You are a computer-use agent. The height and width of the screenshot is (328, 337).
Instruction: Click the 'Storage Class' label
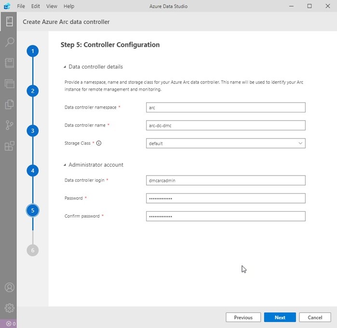tap(77, 143)
